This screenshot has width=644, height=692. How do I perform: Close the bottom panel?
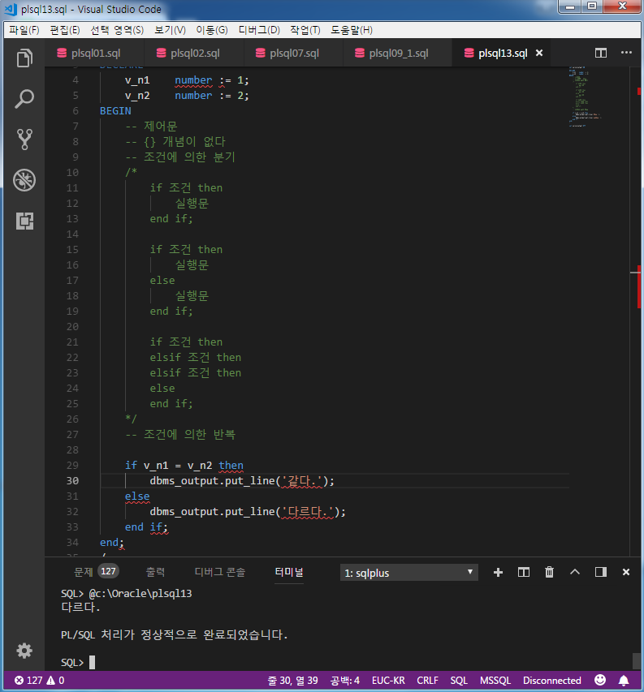point(626,573)
